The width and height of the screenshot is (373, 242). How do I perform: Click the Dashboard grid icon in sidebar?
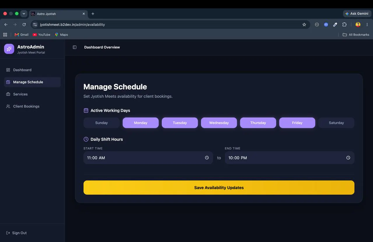click(x=8, y=70)
